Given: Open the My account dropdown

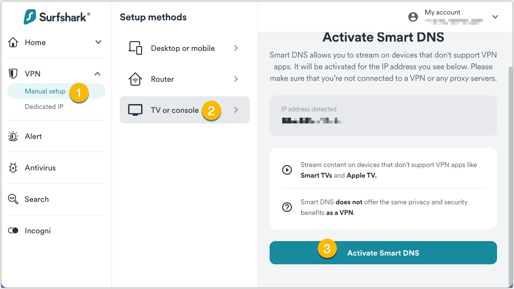Looking at the screenshot, I should 495,17.
